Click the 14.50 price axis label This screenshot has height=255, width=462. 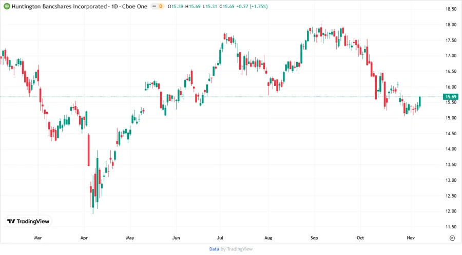(451, 133)
